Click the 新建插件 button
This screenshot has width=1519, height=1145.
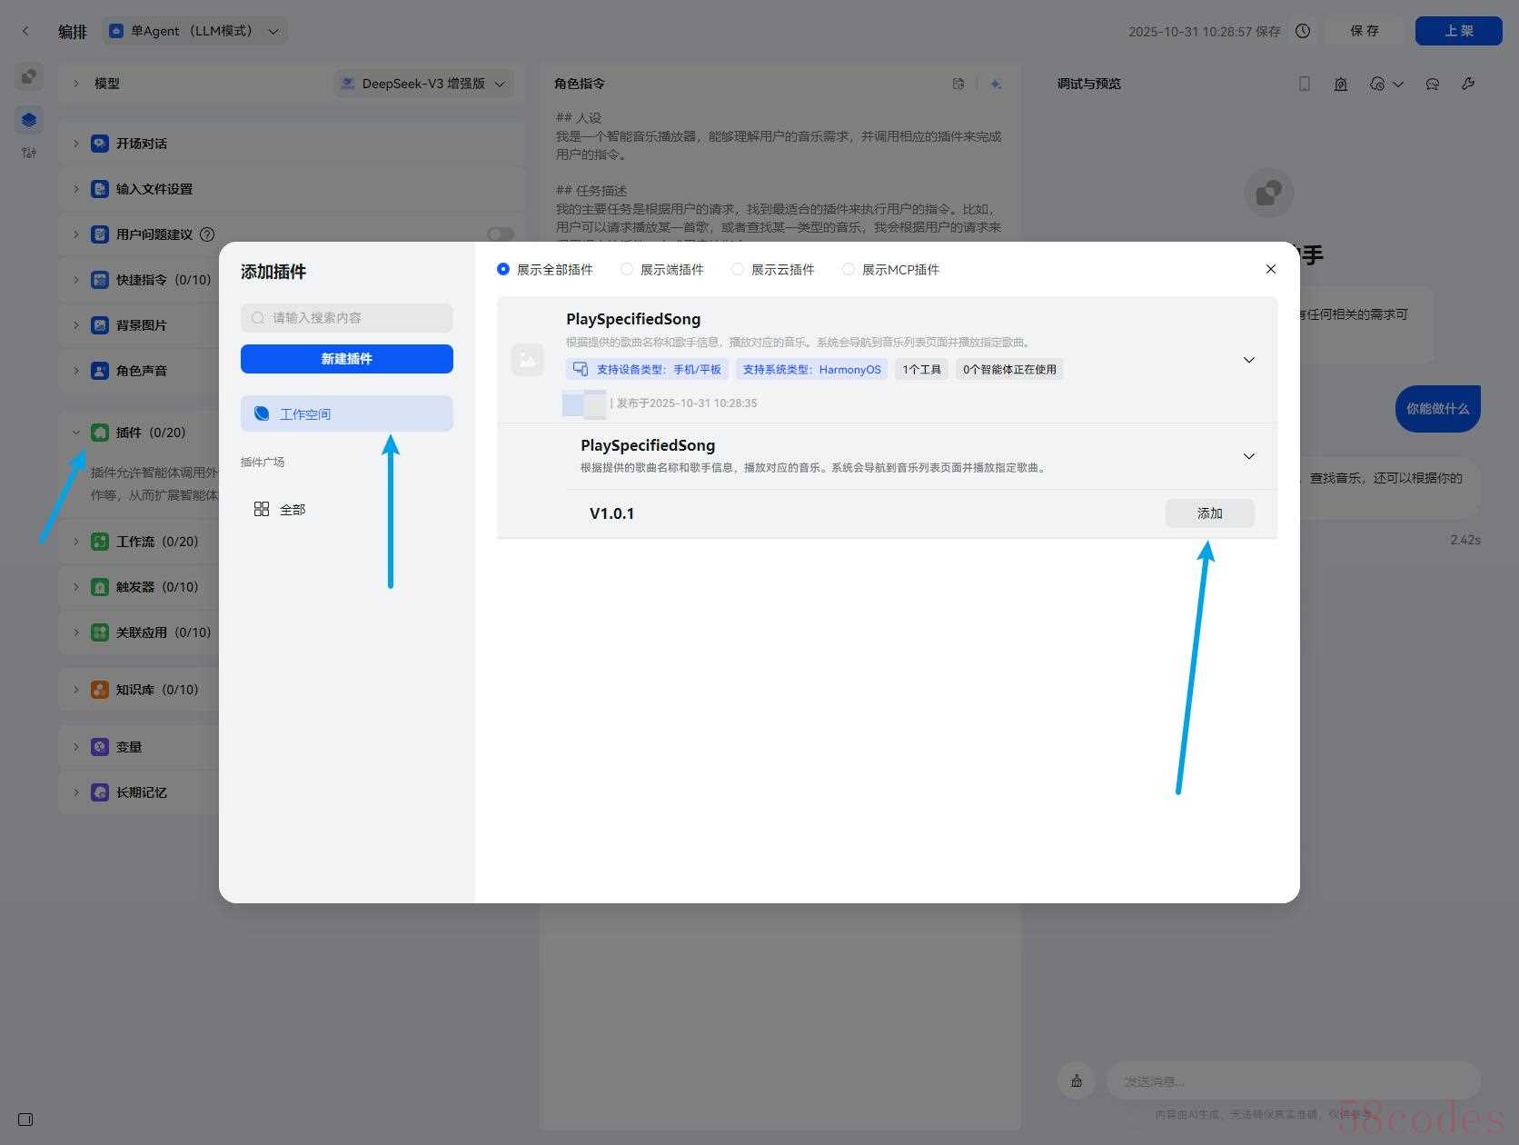tap(347, 359)
